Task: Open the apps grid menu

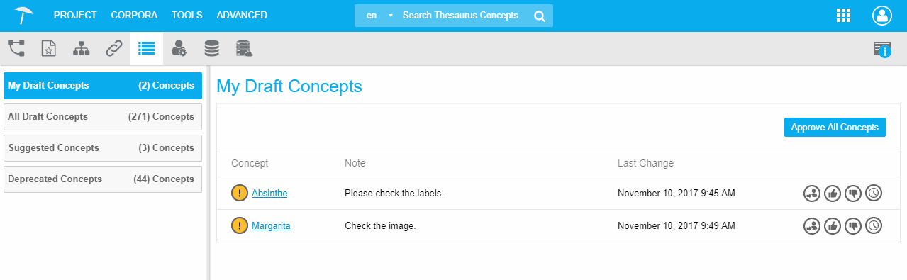Action: pos(844,16)
